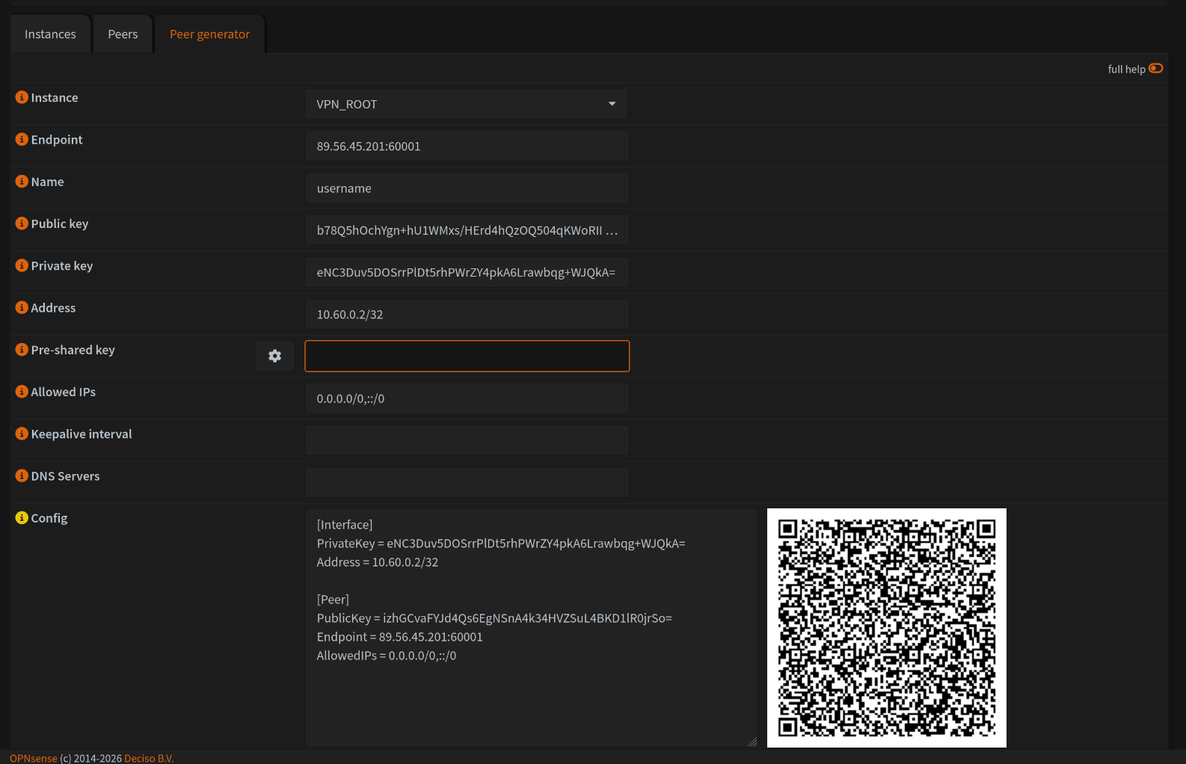Click the Config QR code image
The height and width of the screenshot is (764, 1186).
tap(887, 628)
